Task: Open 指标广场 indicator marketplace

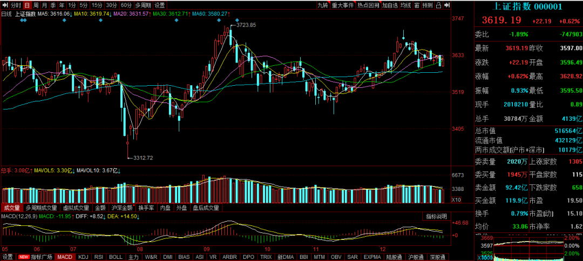Action: point(41,257)
